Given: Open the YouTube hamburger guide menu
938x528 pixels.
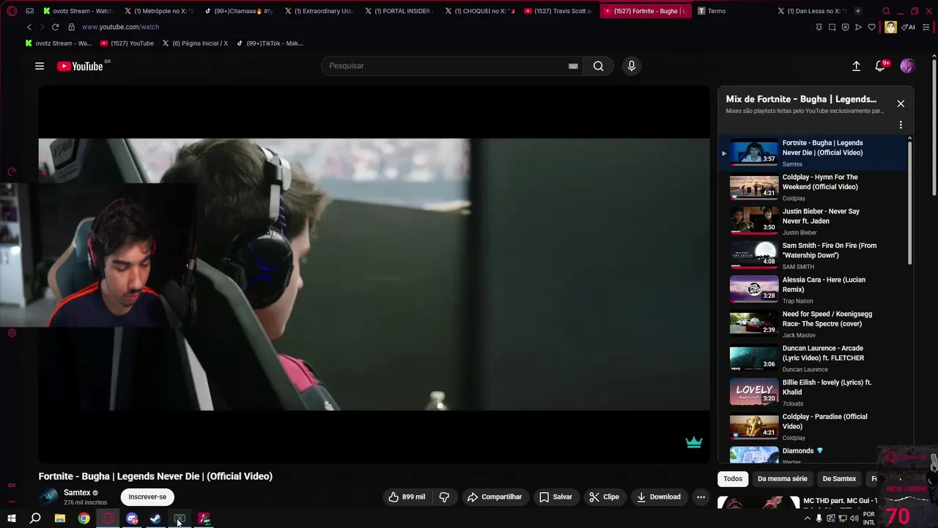Looking at the screenshot, I should click(x=40, y=66).
